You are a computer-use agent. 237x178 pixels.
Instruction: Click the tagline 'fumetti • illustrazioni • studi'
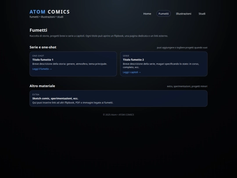click(x=47, y=17)
